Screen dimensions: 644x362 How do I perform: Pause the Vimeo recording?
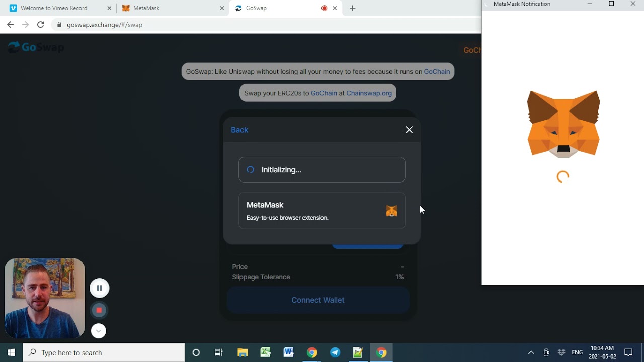click(x=99, y=288)
